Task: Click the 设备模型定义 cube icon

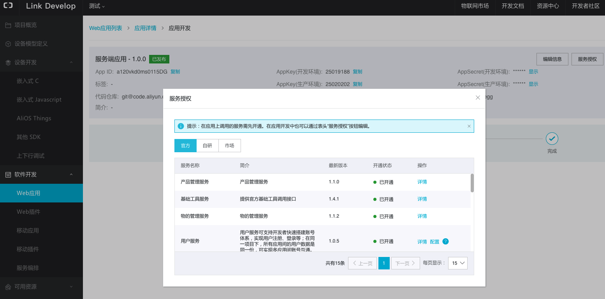Action: 8,44
